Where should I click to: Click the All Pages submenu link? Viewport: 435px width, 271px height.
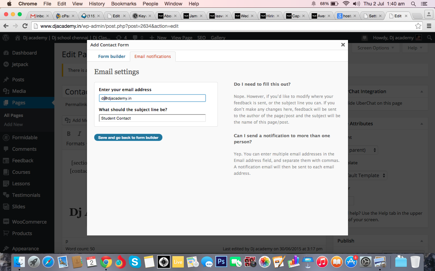14,116
